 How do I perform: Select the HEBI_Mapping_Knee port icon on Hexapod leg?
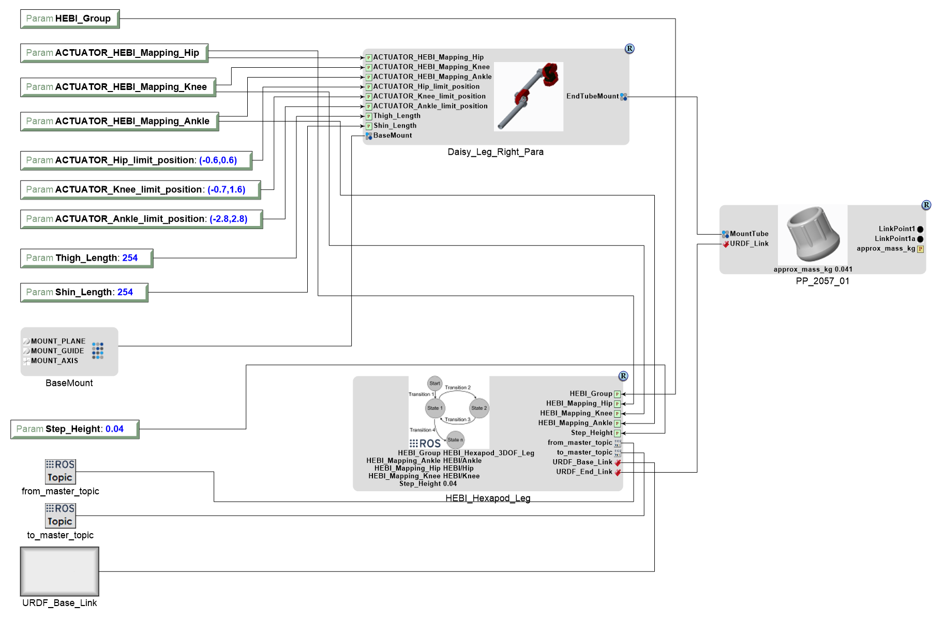(617, 414)
